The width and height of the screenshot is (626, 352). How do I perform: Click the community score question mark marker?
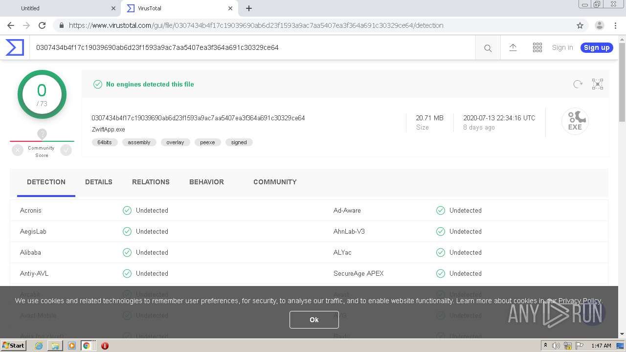tap(42, 134)
